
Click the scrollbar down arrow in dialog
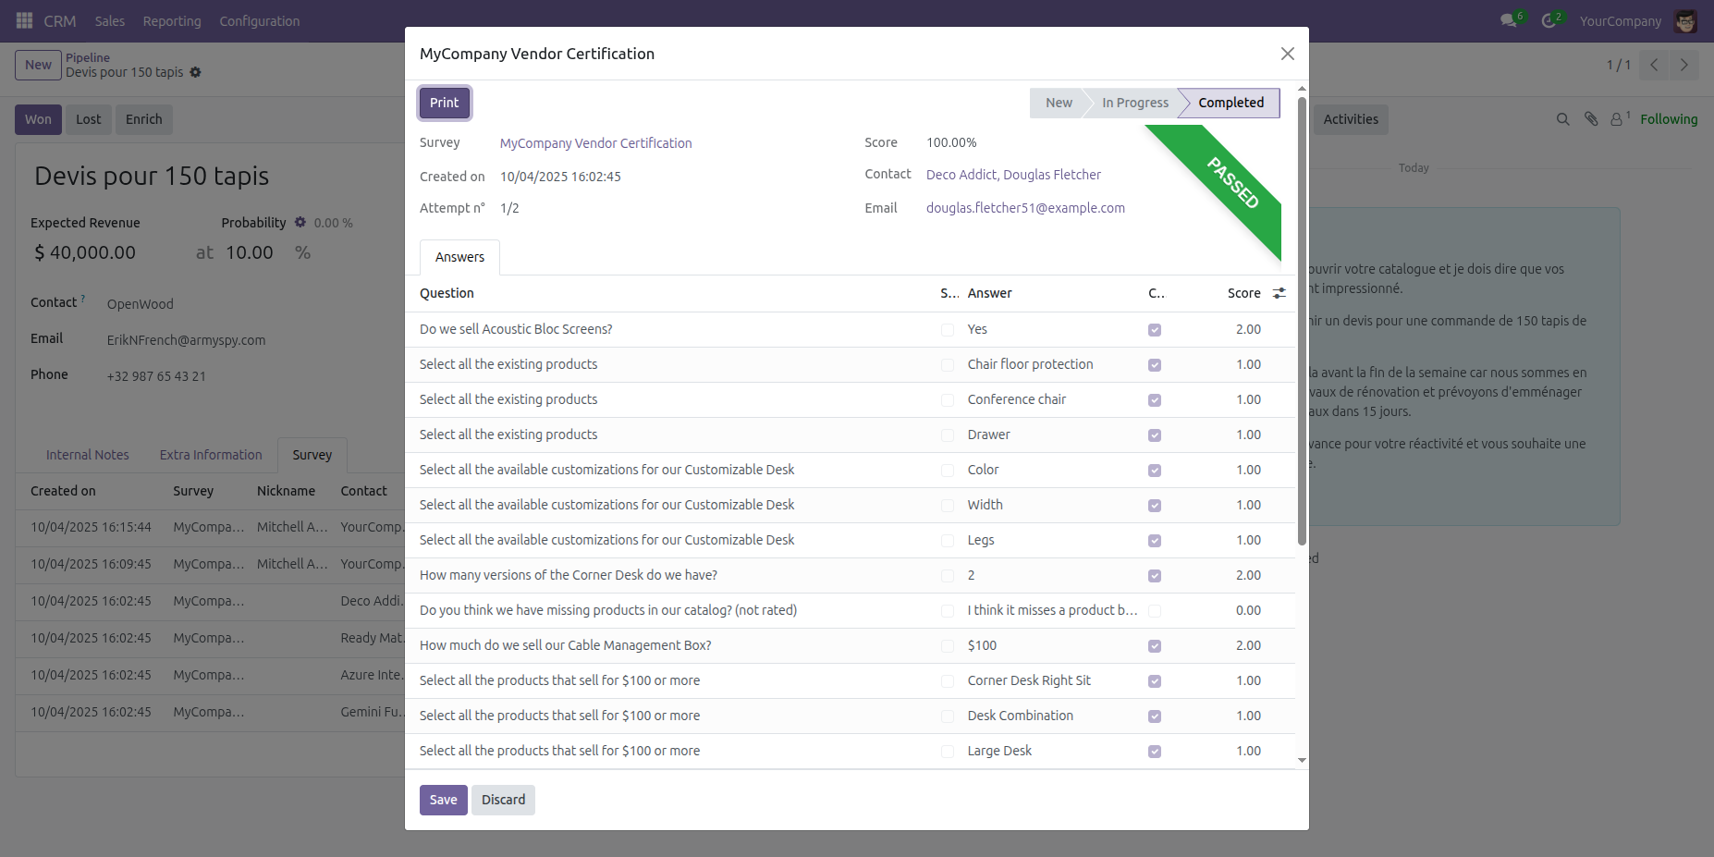pyautogui.click(x=1302, y=761)
